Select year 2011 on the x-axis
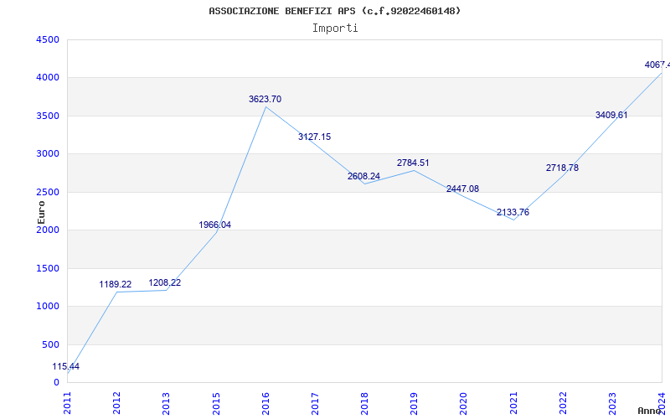The width and height of the screenshot is (670, 419). click(68, 401)
